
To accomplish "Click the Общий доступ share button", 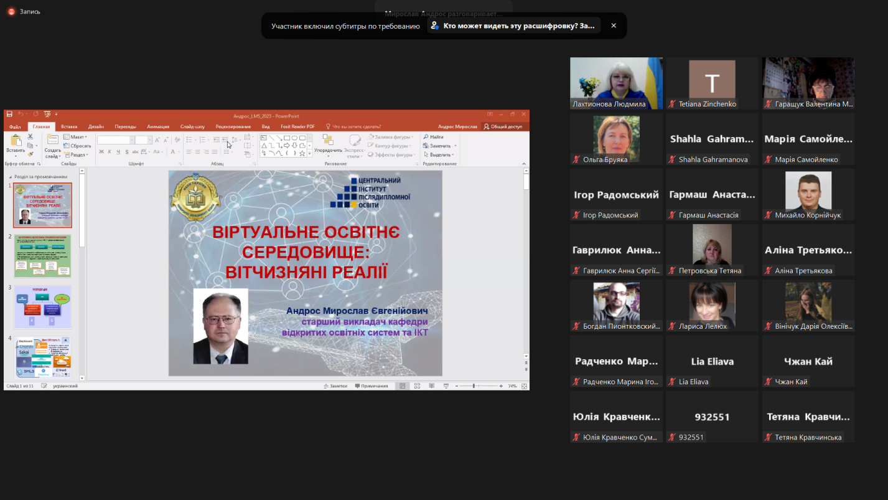I will point(503,126).
